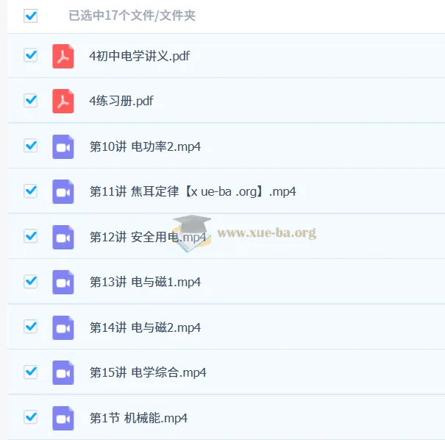Toggle the select-all checkbox in the header
The height and width of the screenshot is (440, 445).
30,15
